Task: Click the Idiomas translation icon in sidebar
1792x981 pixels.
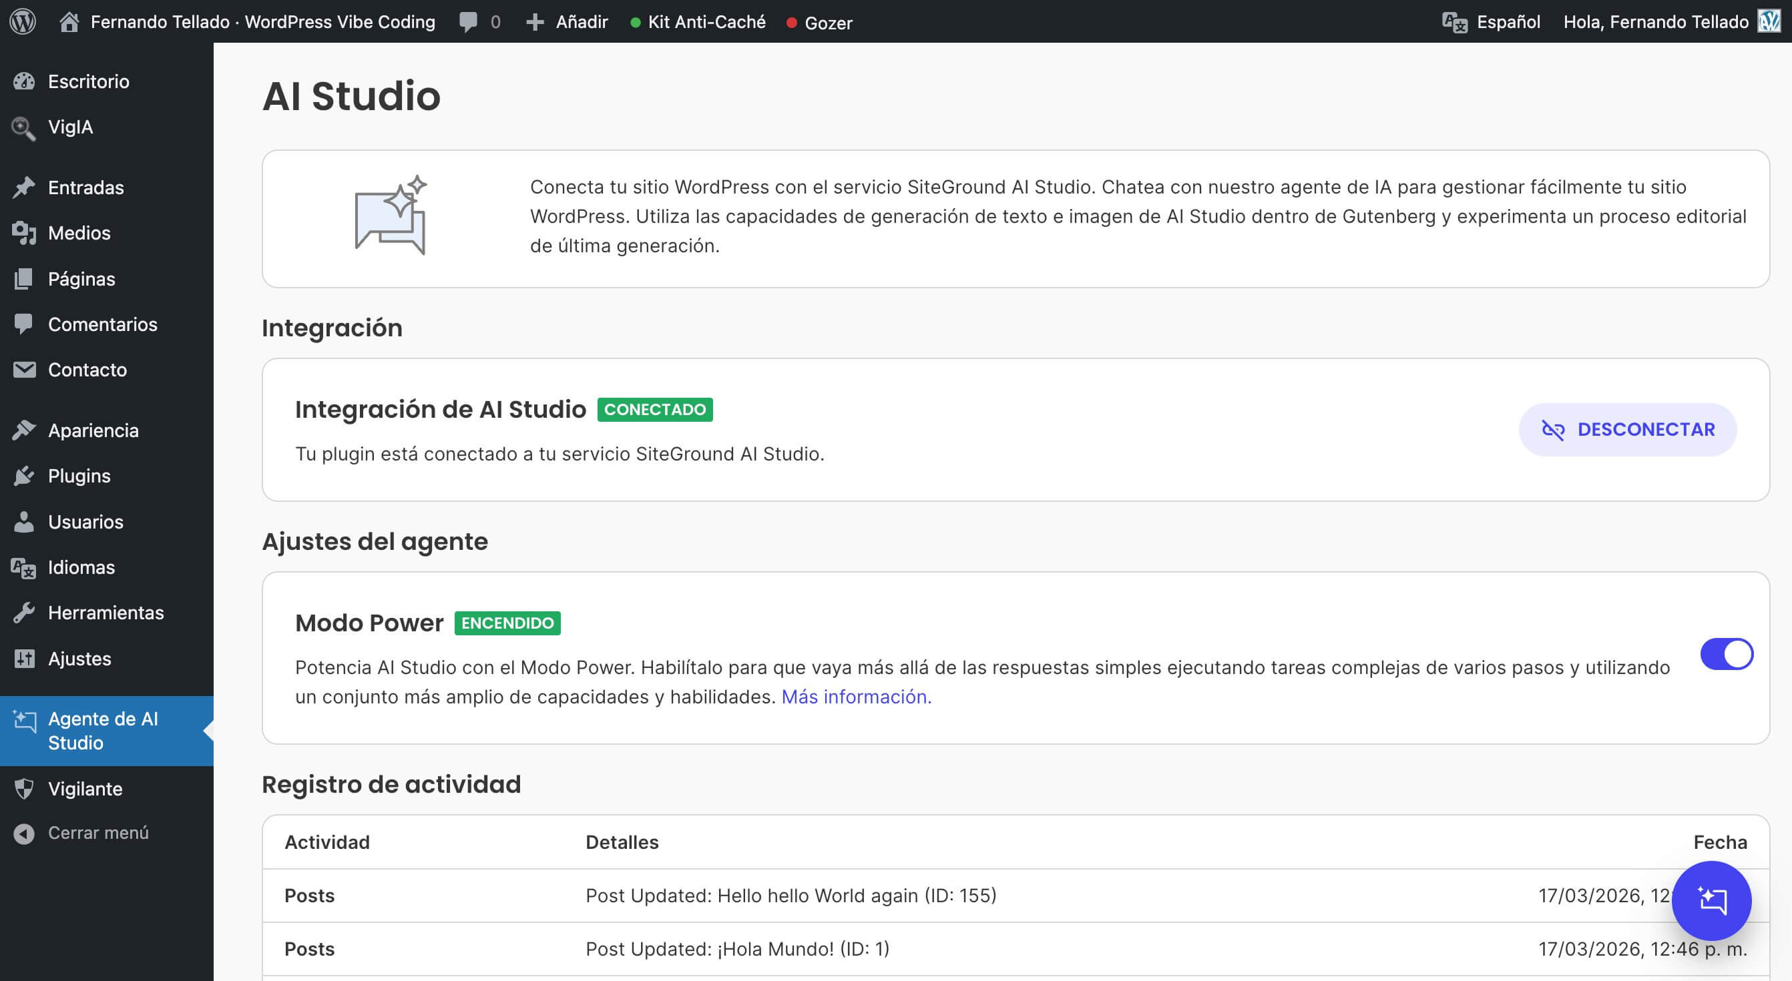Action: [x=23, y=567]
